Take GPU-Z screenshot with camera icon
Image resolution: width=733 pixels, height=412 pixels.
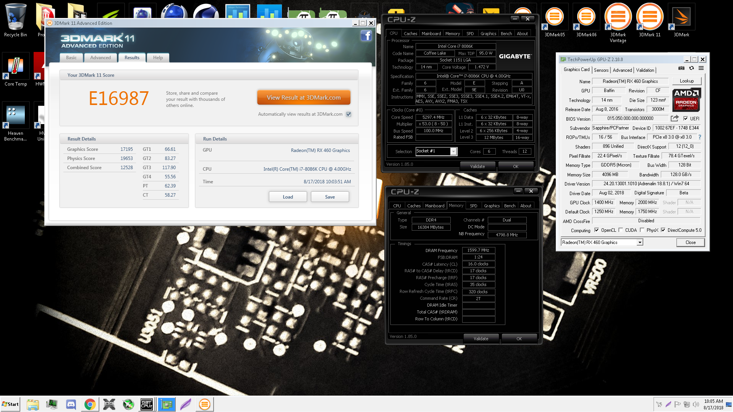pos(681,68)
